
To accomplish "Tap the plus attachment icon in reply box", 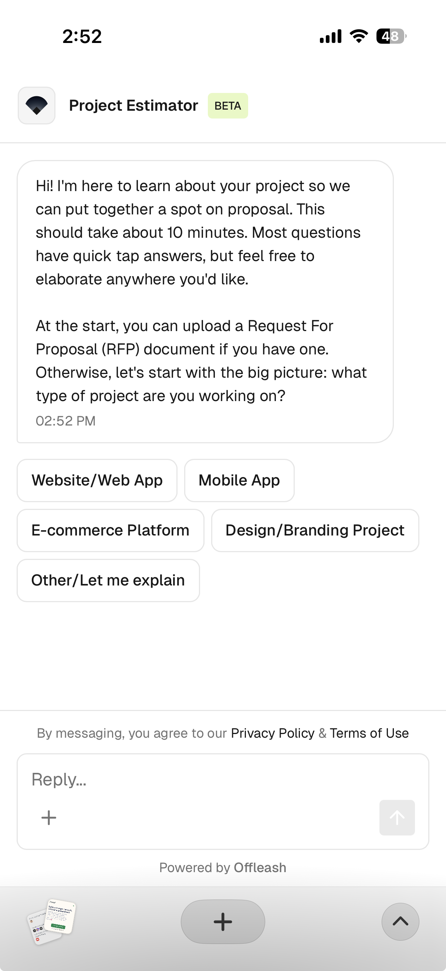I will coord(48,818).
